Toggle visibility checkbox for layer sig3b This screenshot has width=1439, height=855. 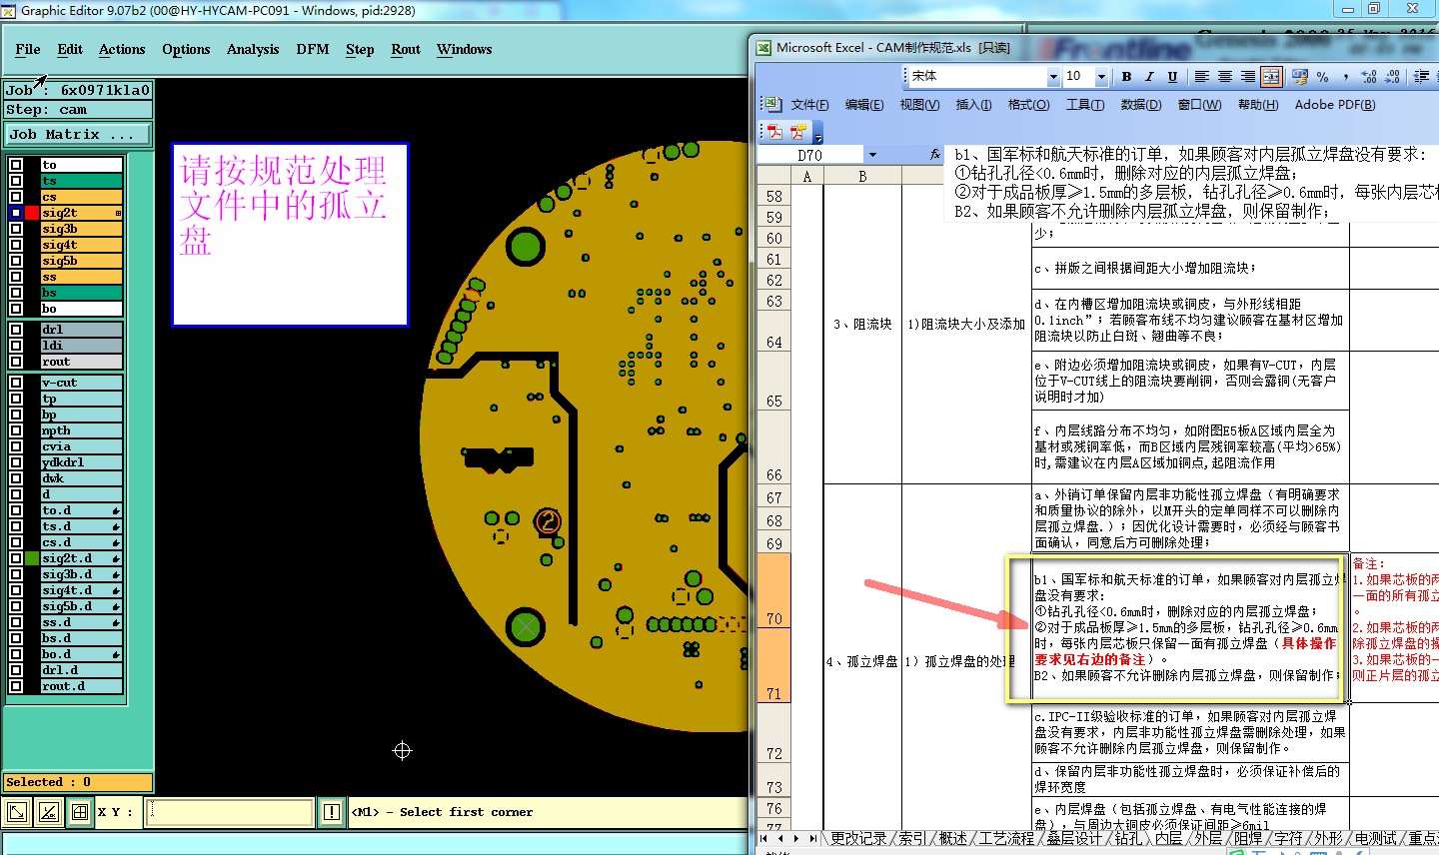click(x=16, y=229)
